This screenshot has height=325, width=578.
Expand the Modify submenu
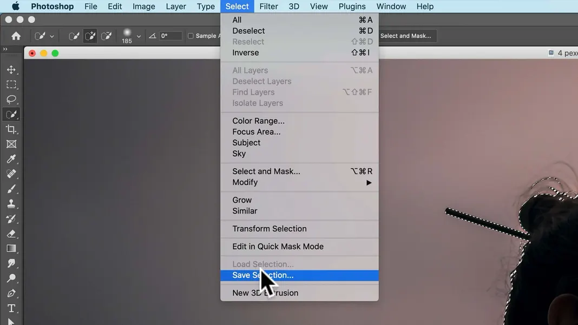[299, 182]
